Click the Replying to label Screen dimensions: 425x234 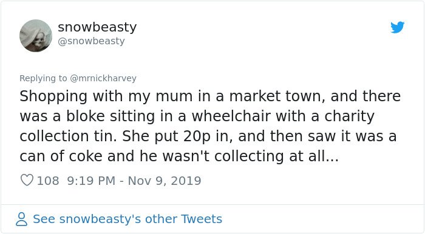(43, 78)
